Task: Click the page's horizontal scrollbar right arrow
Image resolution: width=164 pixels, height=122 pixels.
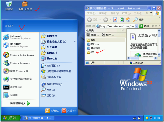Action: coord(156,58)
